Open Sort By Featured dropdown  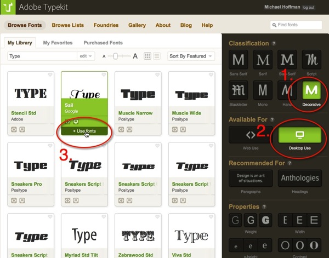point(191,56)
